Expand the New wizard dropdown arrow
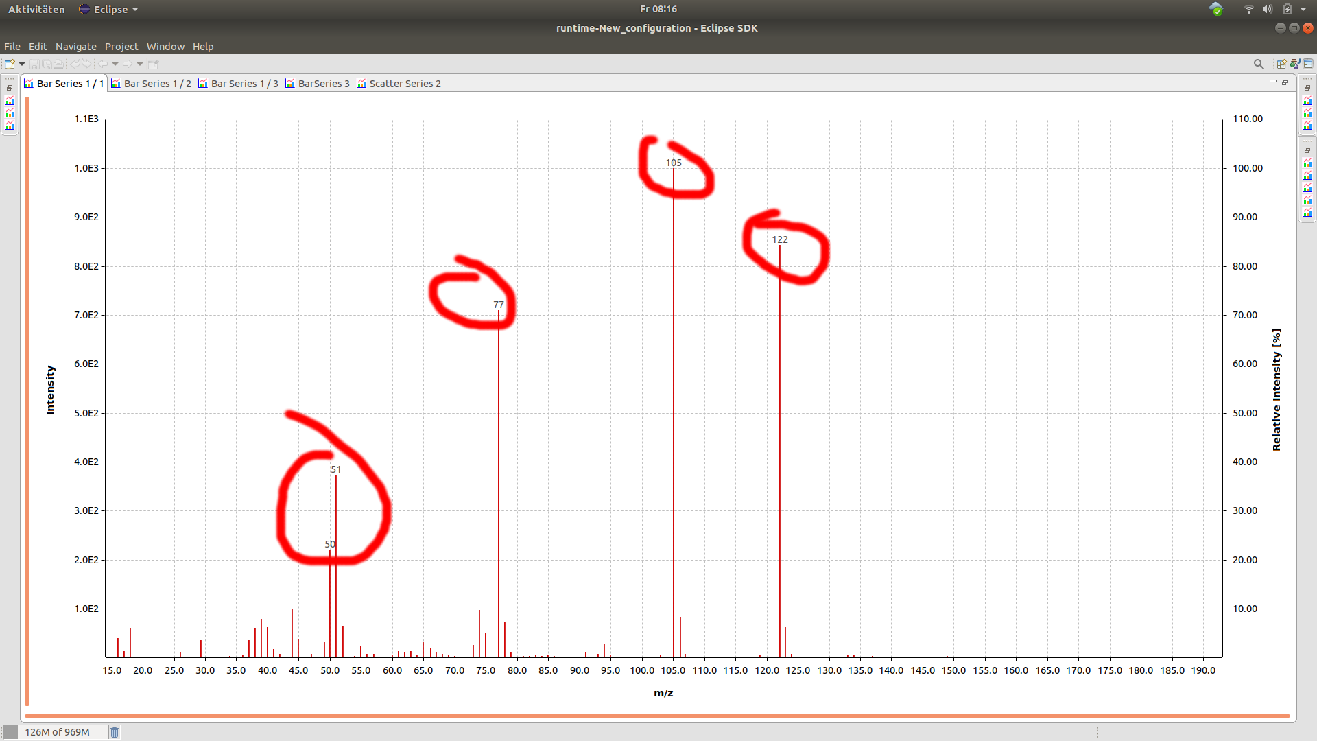The width and height of the screenshot is (1317, 741). click(22, 64)
